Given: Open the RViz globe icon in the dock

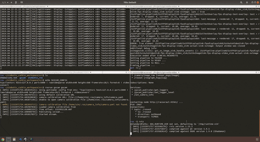Looking at the screenshot, I should point(31,139).
